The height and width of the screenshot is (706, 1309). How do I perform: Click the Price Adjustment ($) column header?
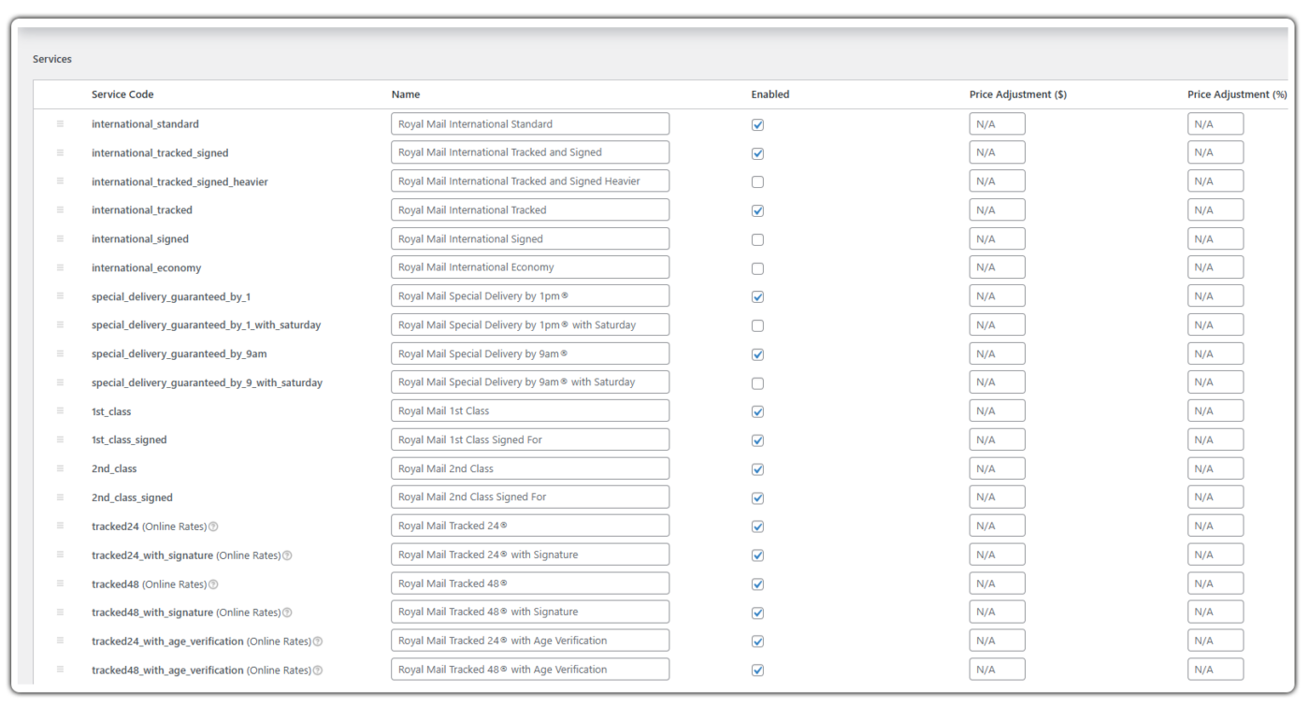(x=1018, y=94)
